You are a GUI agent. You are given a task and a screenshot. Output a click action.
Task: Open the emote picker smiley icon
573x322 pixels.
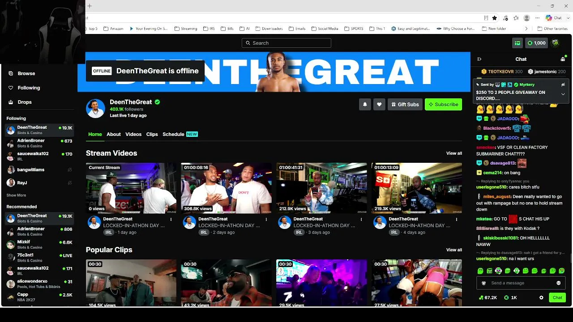[x=559, y=283]
